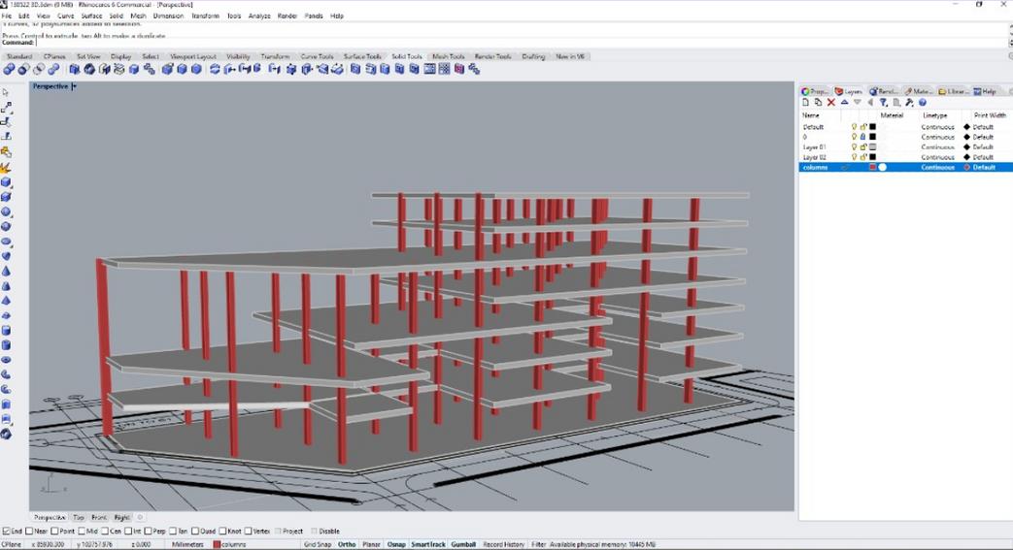Click New Layer icon in Layers panel

click(805, 103)
